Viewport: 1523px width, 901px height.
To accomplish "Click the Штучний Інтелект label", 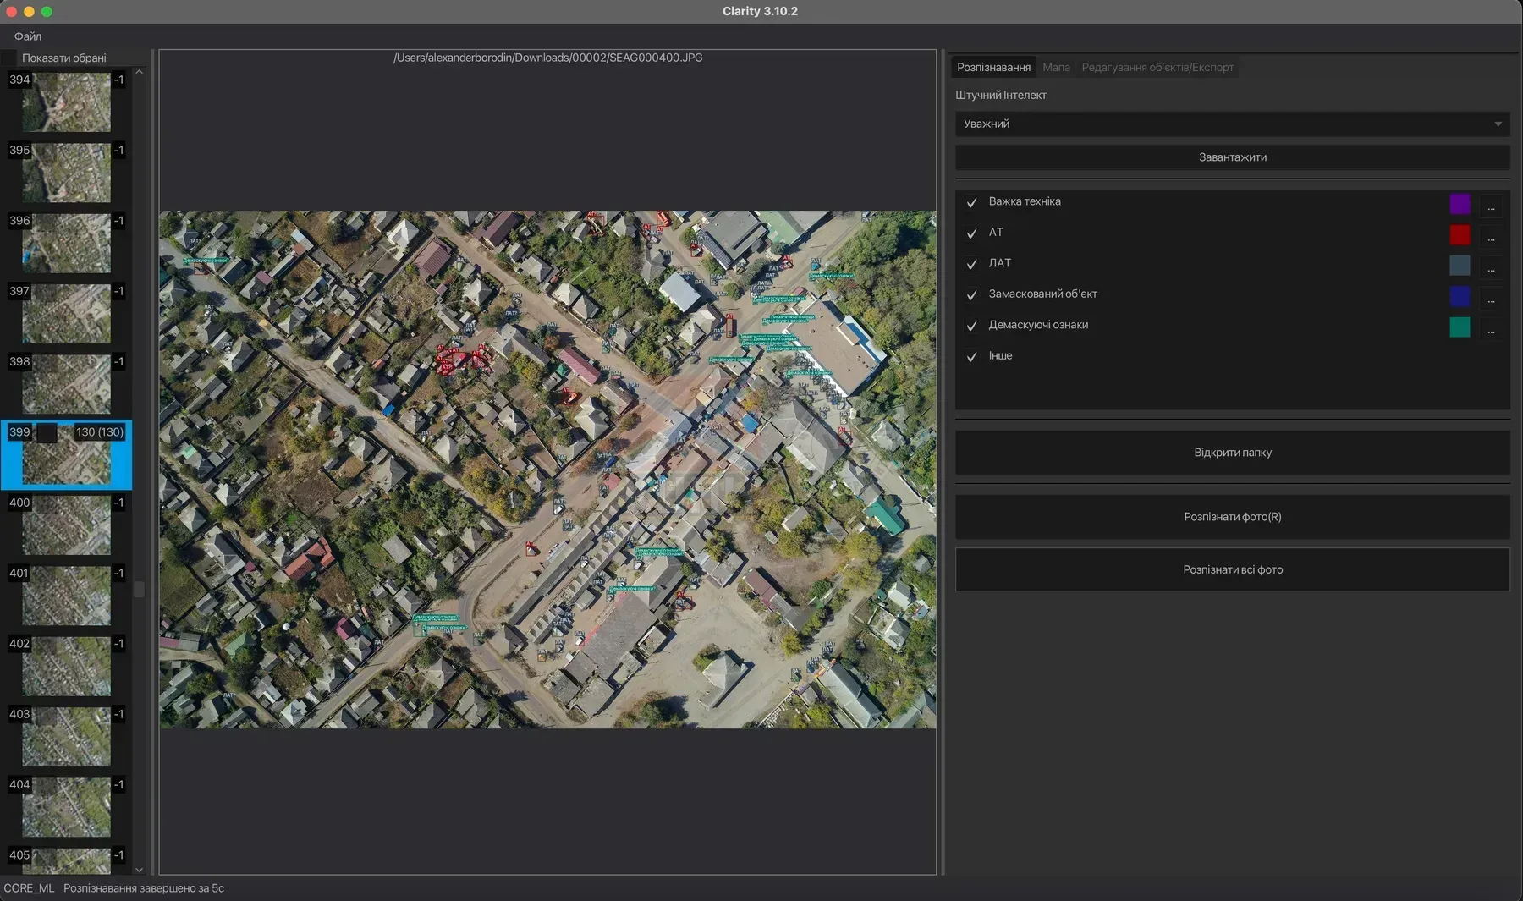I will pyautogui.click(x=1001, y=95).
